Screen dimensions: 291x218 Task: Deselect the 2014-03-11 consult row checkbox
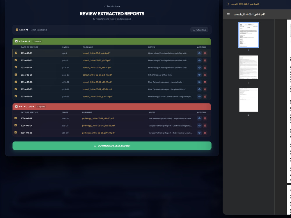16,53
